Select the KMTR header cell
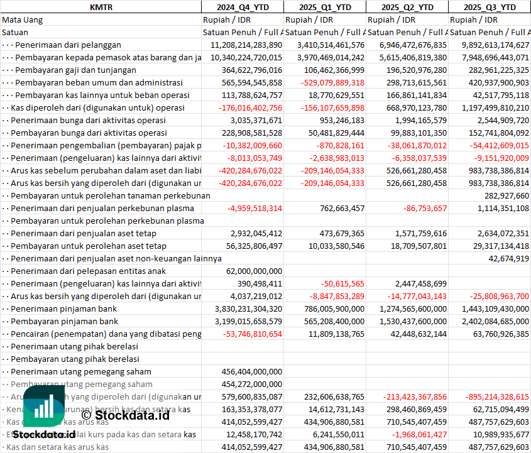Viewport: 531px width, 453px height. pyautogui.click(x=101, y=7)
